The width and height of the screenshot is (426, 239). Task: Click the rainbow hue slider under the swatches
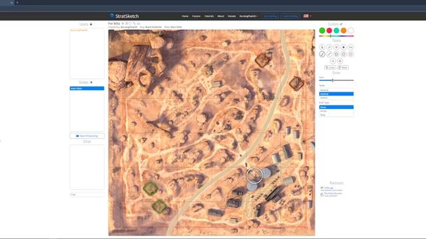(336, 36)
